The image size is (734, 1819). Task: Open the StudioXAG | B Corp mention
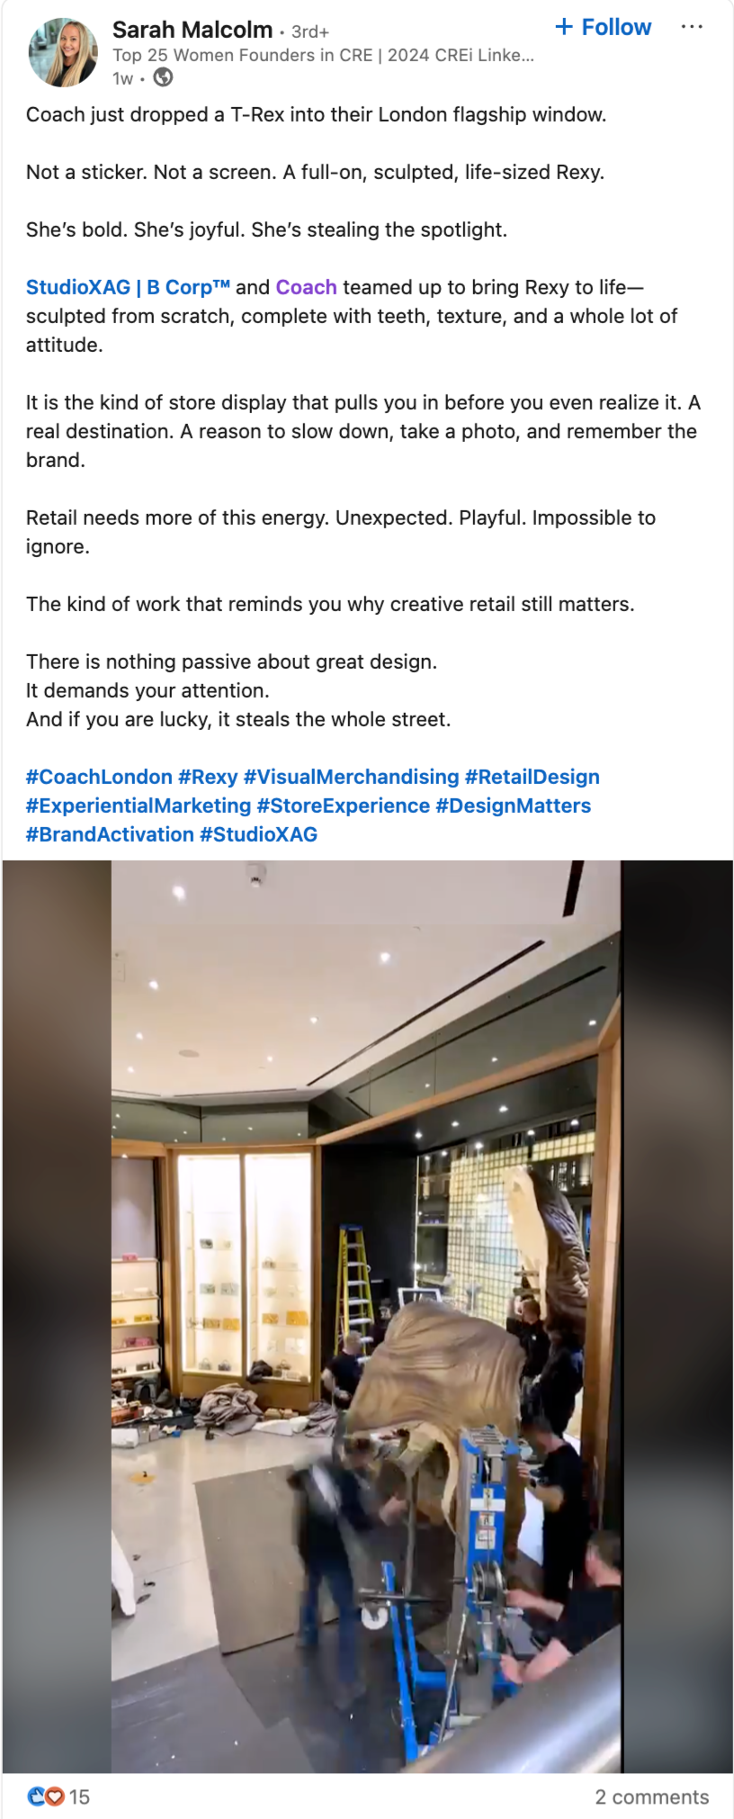[x=128, y=287]
